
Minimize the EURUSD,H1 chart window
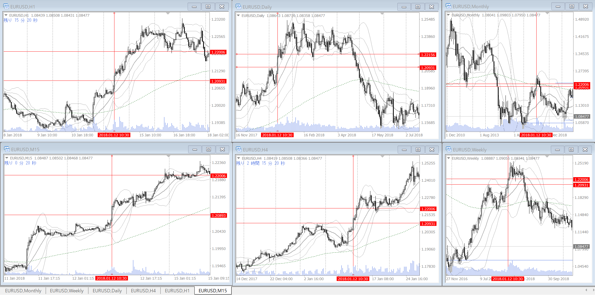(194, 7)
